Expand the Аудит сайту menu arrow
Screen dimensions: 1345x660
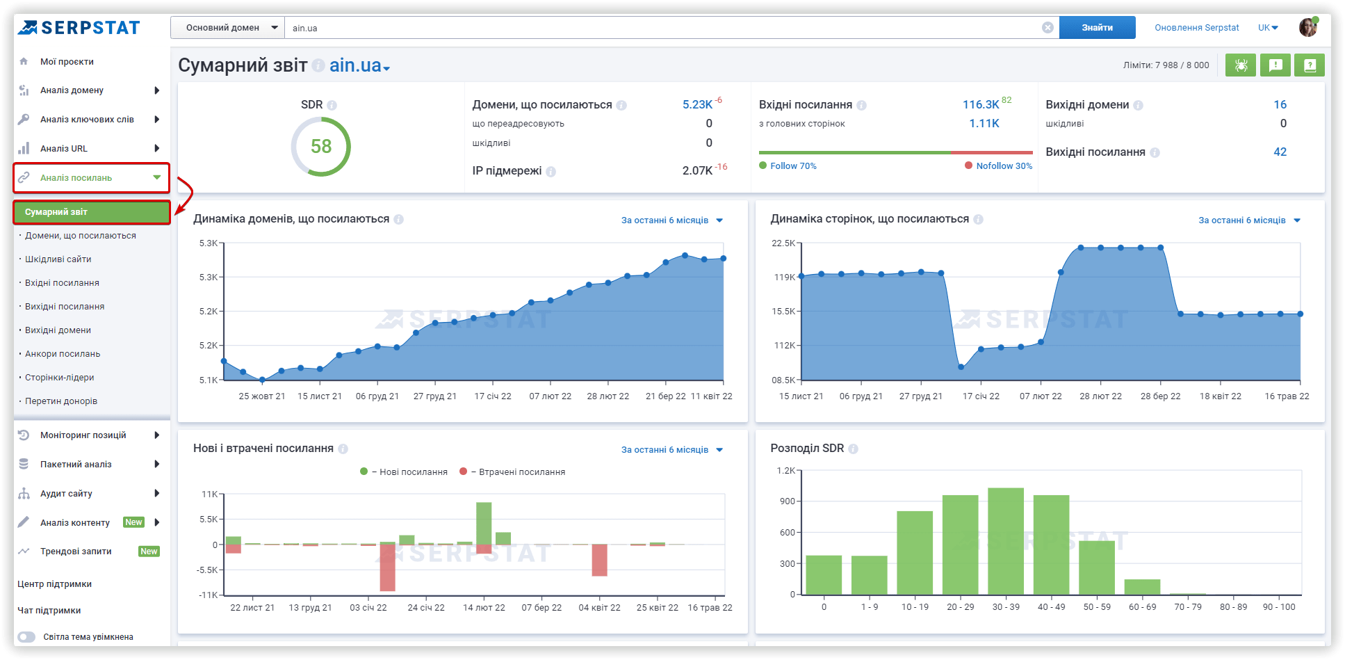click(157, 493)
